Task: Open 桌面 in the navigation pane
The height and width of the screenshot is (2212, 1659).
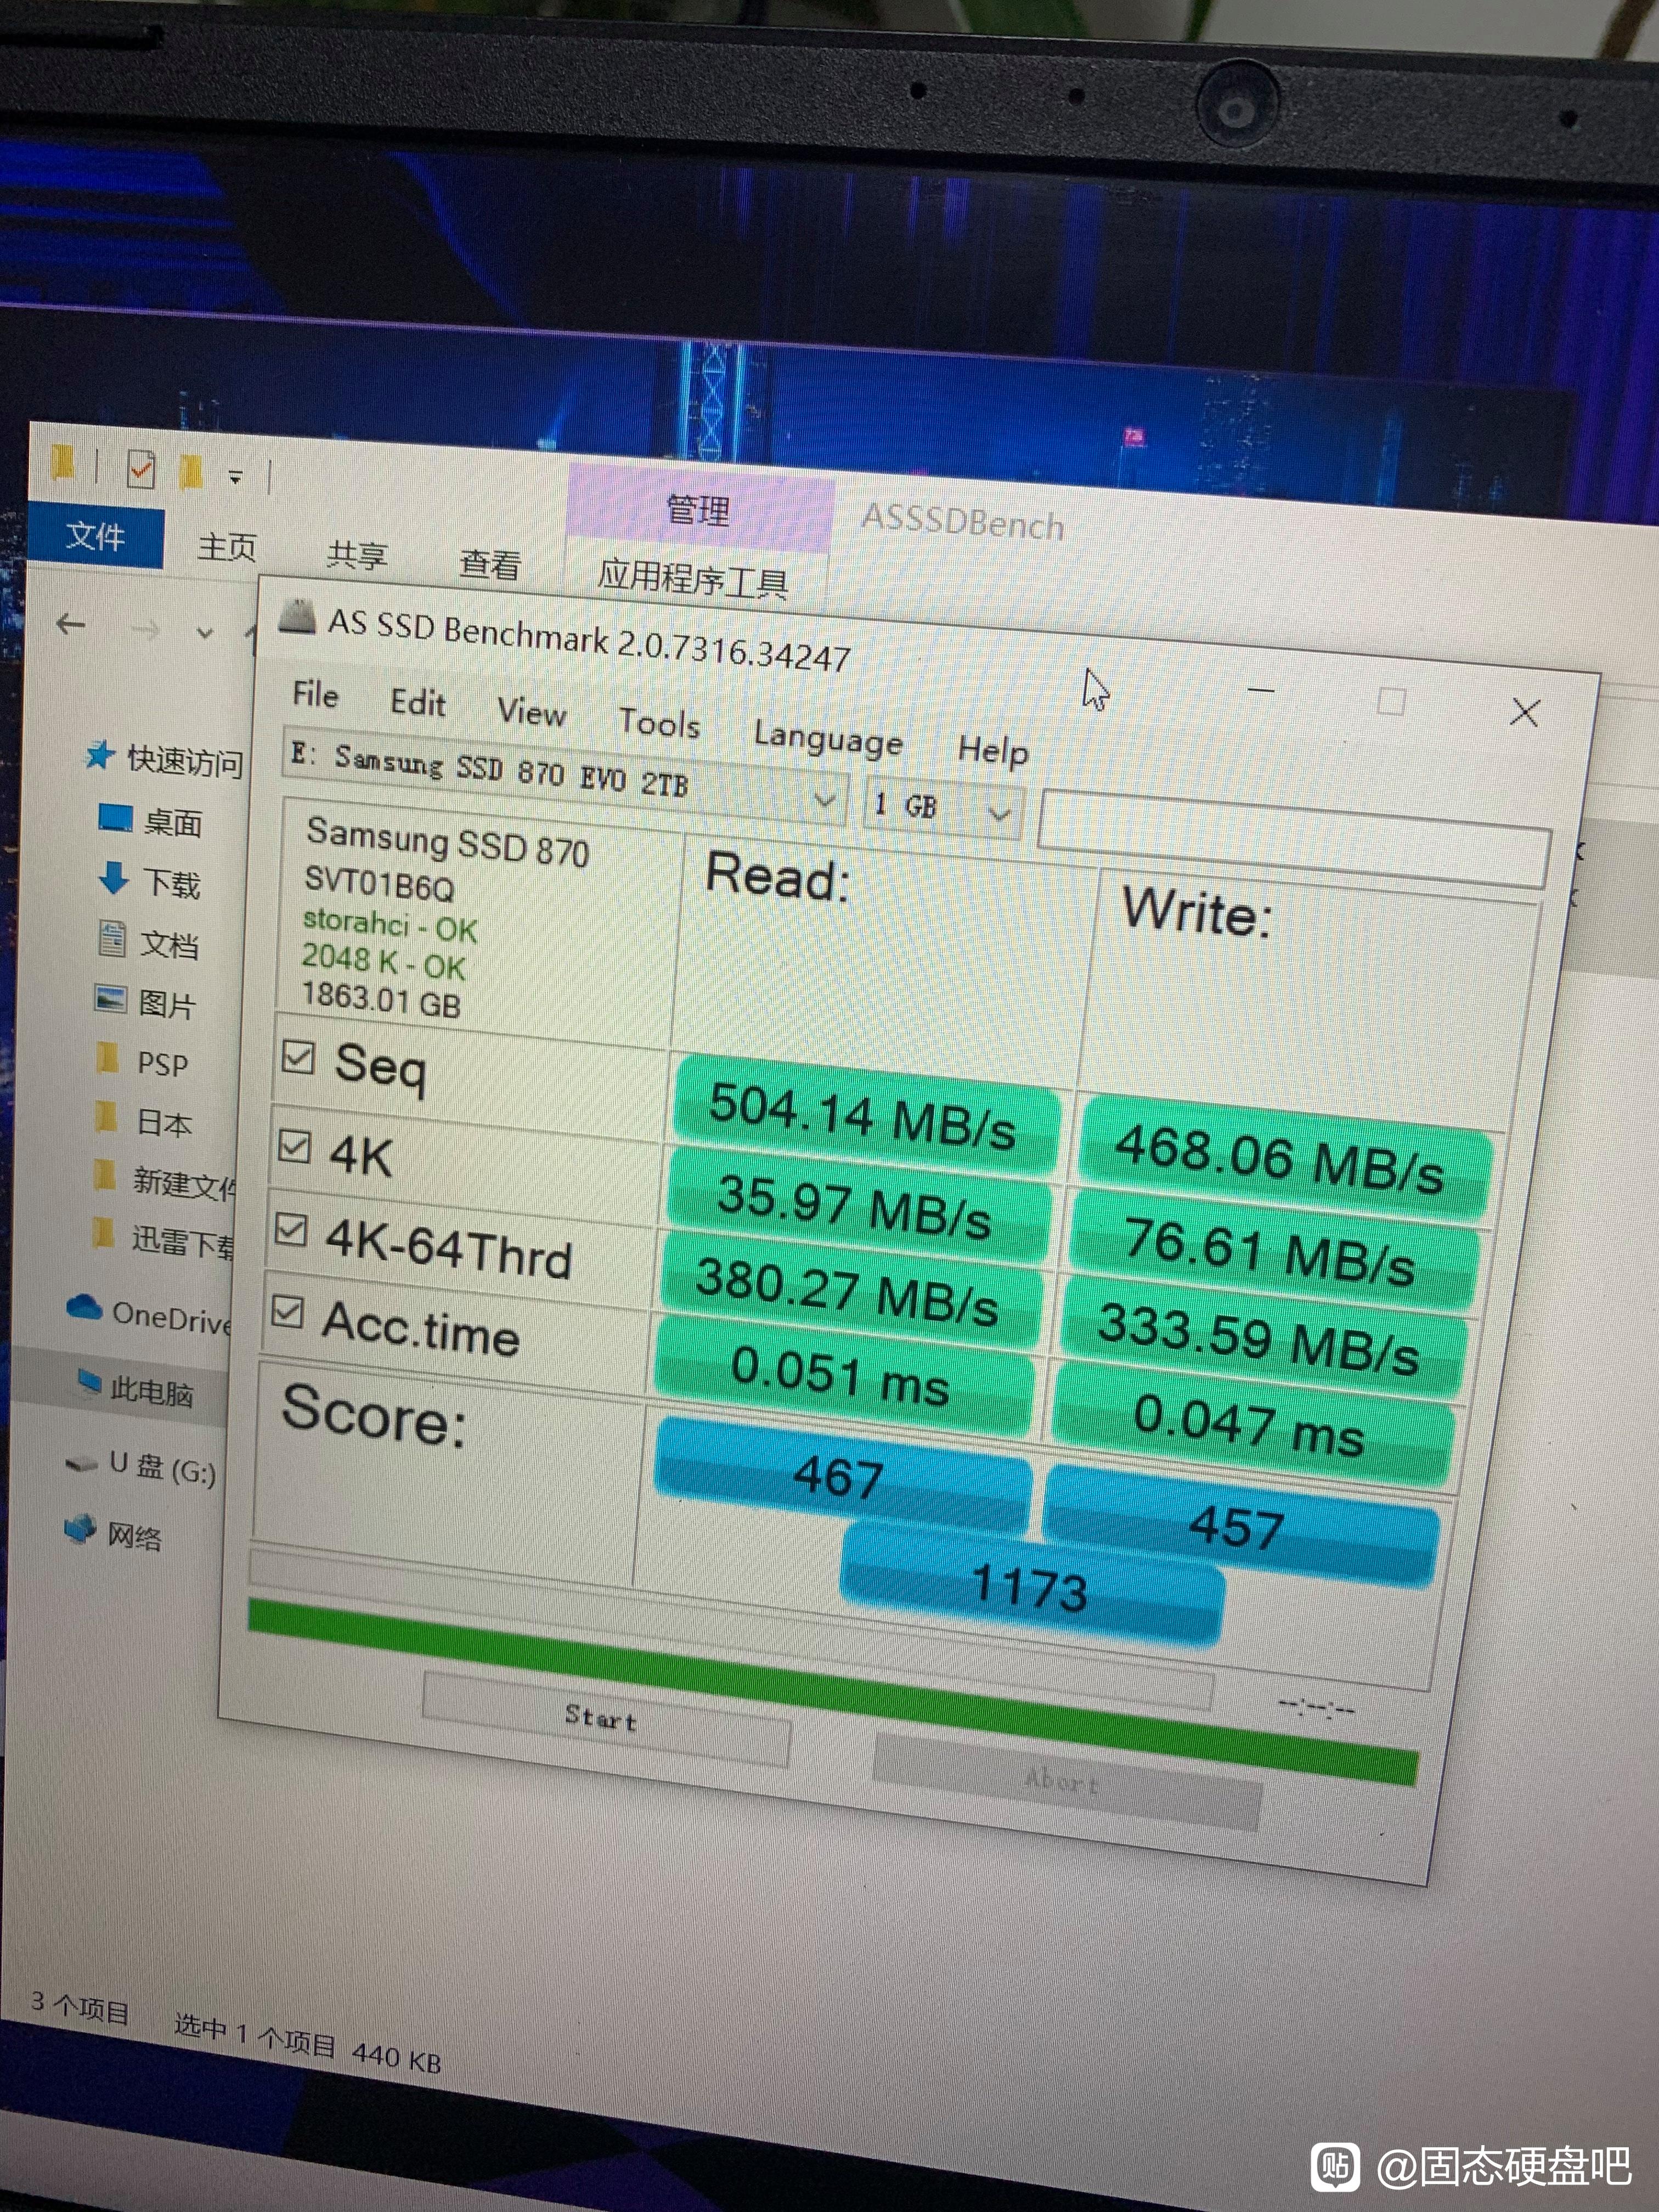Action: click(152, 821)
